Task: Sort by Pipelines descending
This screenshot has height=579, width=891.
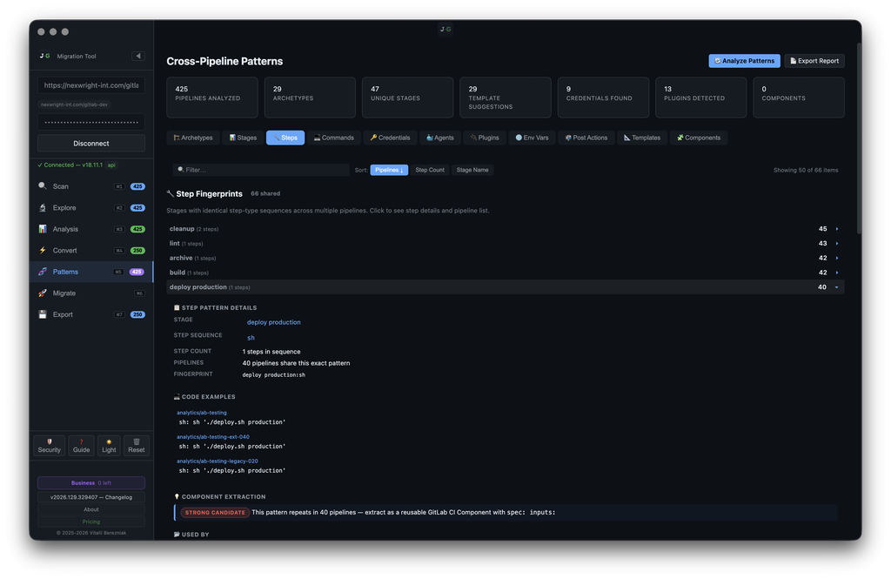Action: (389, 170)
